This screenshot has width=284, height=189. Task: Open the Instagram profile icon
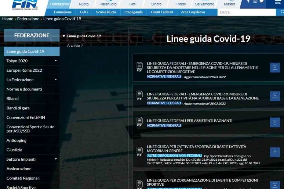tap(255, 2)
